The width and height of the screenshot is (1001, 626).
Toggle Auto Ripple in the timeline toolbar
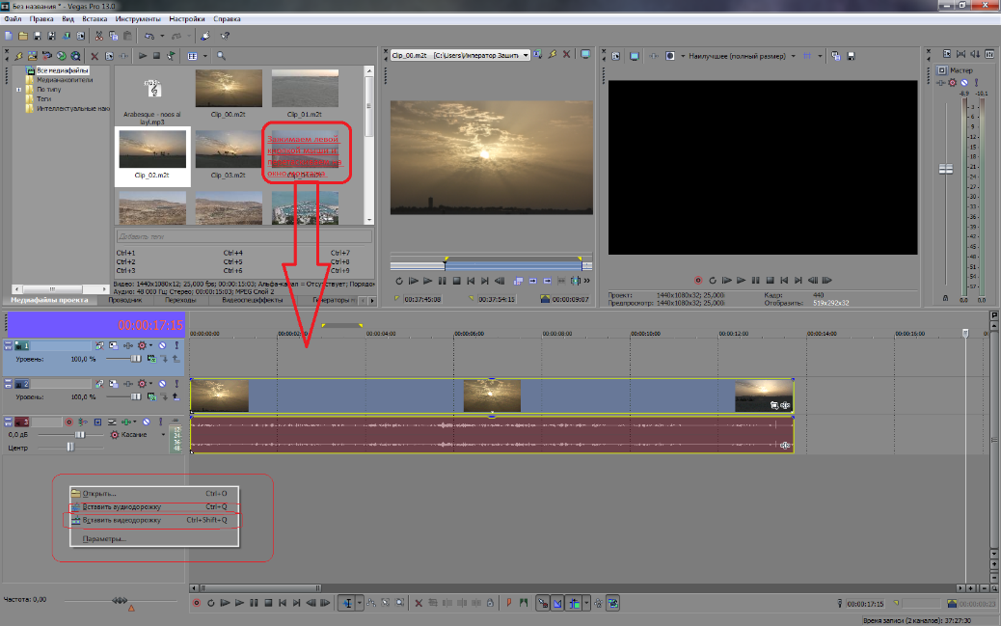(573, 603)
